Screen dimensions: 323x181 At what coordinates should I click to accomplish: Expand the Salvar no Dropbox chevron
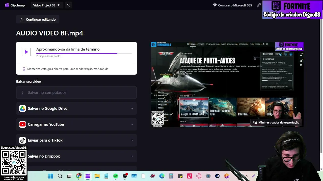pyautogui.click(x=132, y=156)
